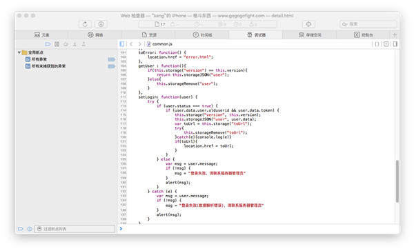Click the getUser : function() line

tap(162, 66)
